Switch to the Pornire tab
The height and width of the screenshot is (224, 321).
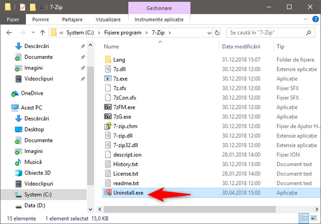click(x=41, y=19)
